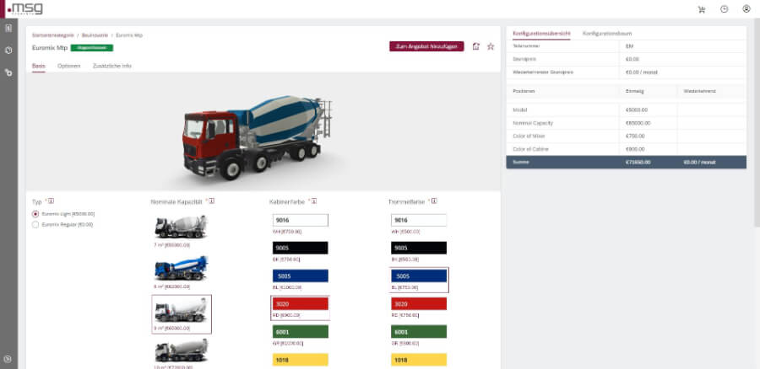The width and height of the screenshot is (760, 369).
Task: Choose black 9005 cabin color
Action: (x=300, y=248)
